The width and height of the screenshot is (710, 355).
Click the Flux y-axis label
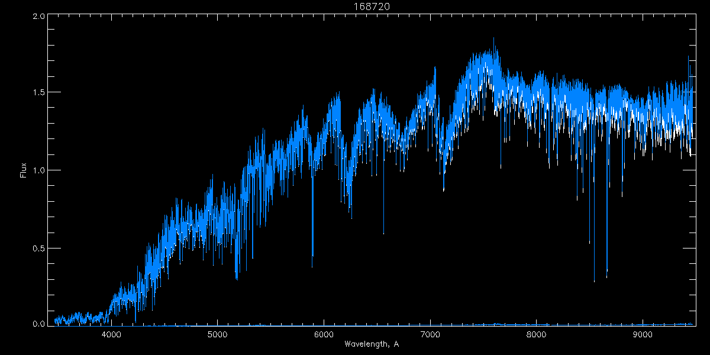click(x=24, y=170)
